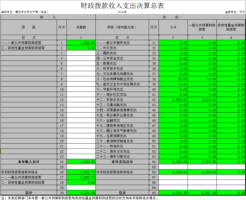Click row number 38 cell
246x200 pixels.
coord(154,79)
